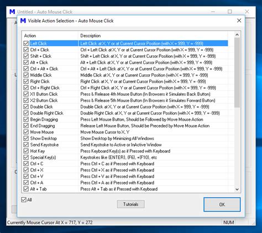Toggle the Ctrl + Click checkbox
The height and width of the screenshot is (233, 262).
(26, 50)
